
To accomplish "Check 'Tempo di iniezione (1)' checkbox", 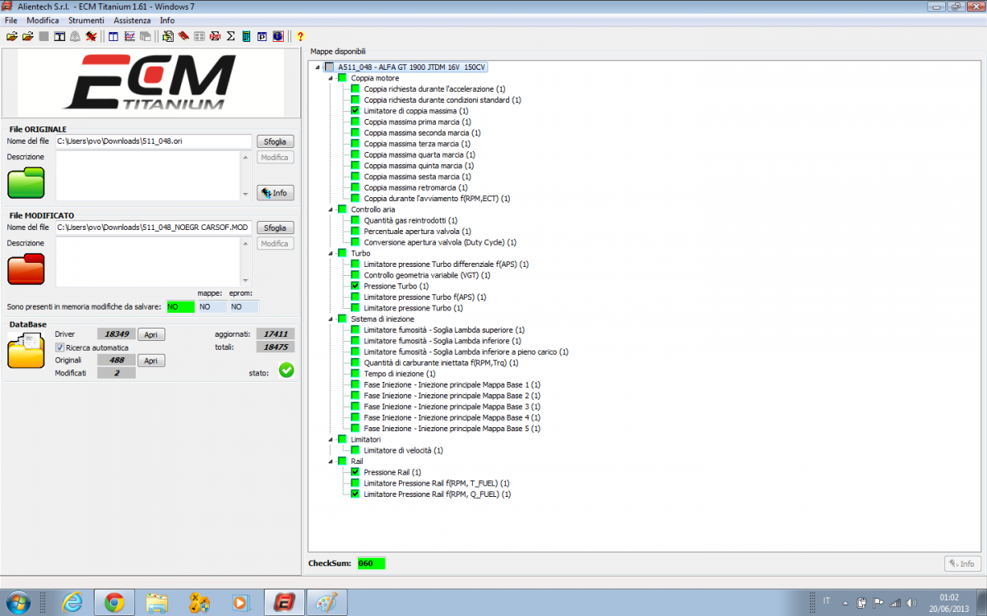I will (355, 374).
